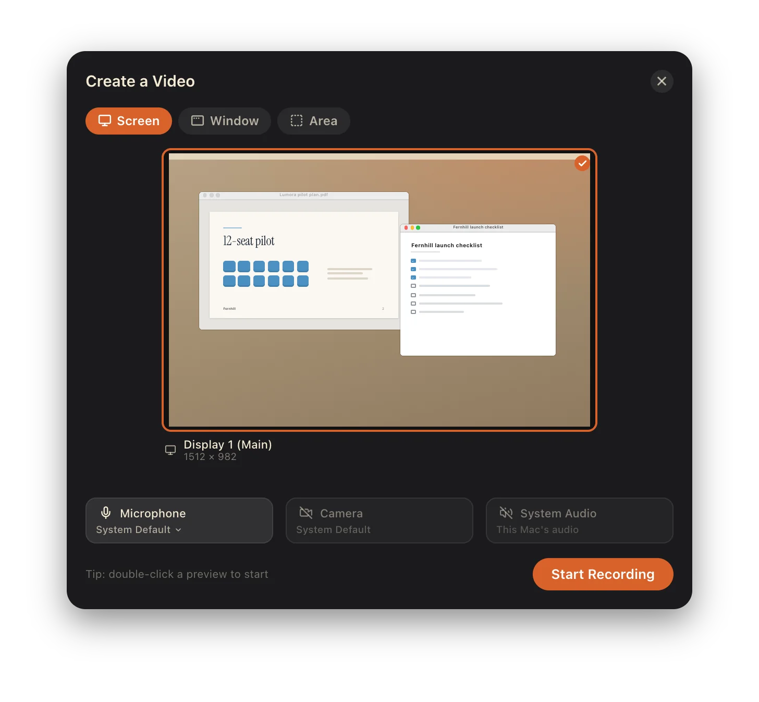Viewport: 759px width, 702px height.
Task: Click the crossed-out camera icon
Action: point(306,513)
